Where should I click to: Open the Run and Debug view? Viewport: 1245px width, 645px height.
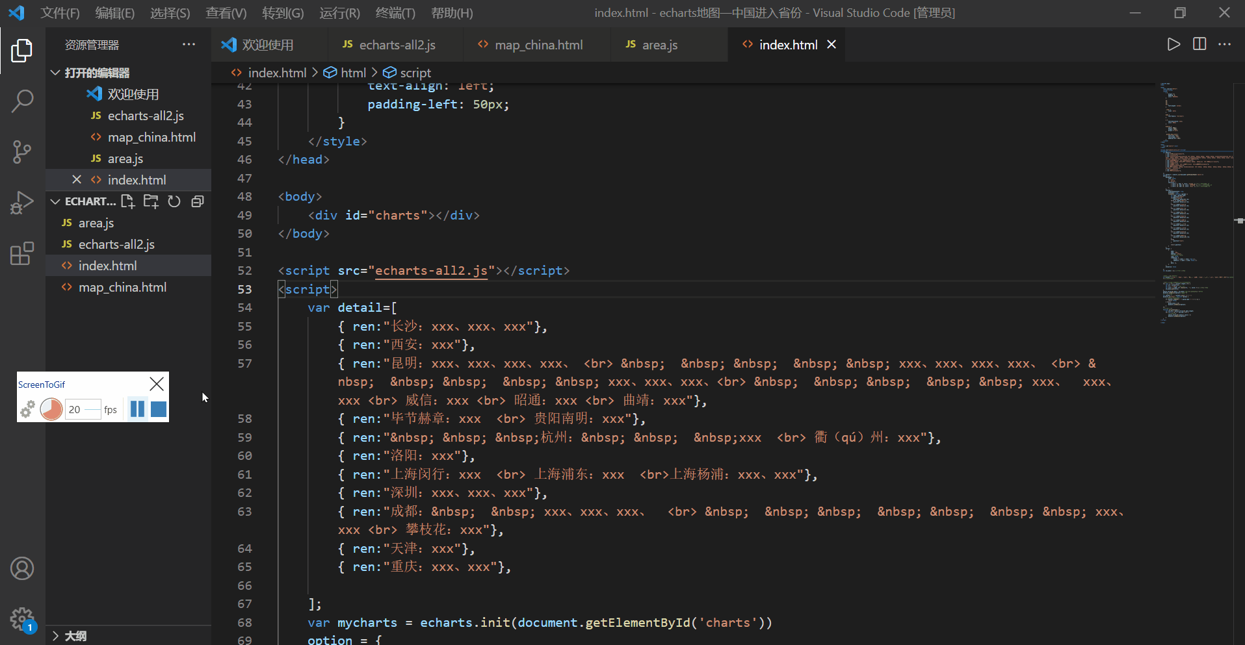[x=22, y=203]
